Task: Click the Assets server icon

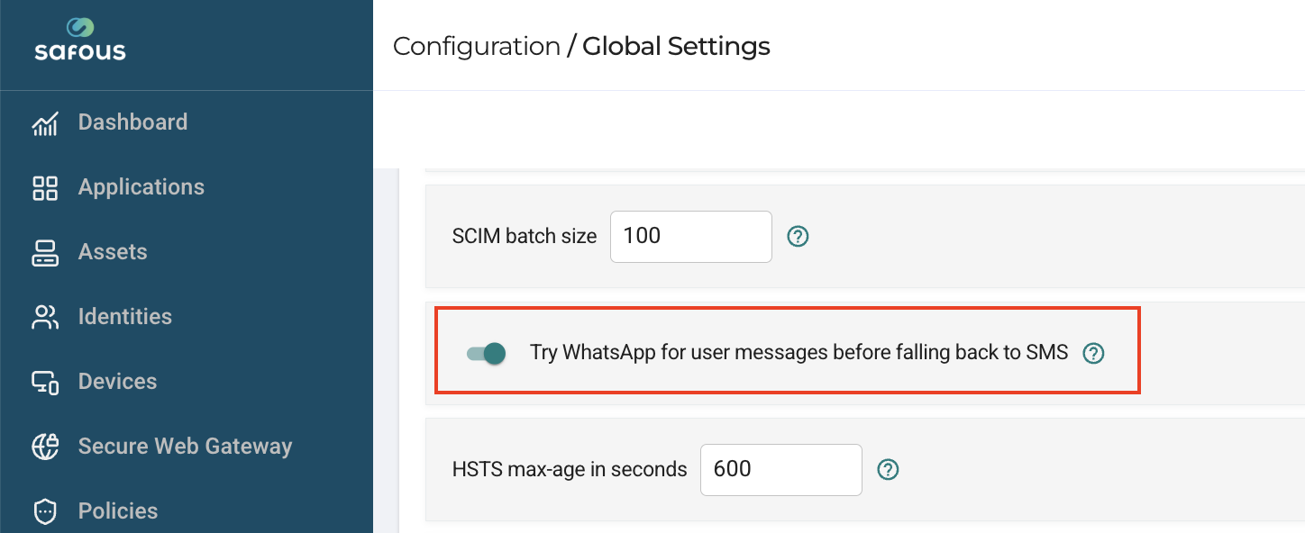Action: click(x=45, y=252)
